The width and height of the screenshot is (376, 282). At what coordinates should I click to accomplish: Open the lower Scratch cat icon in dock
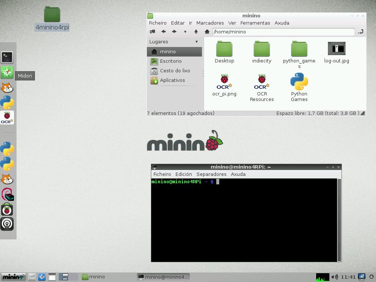7,179
